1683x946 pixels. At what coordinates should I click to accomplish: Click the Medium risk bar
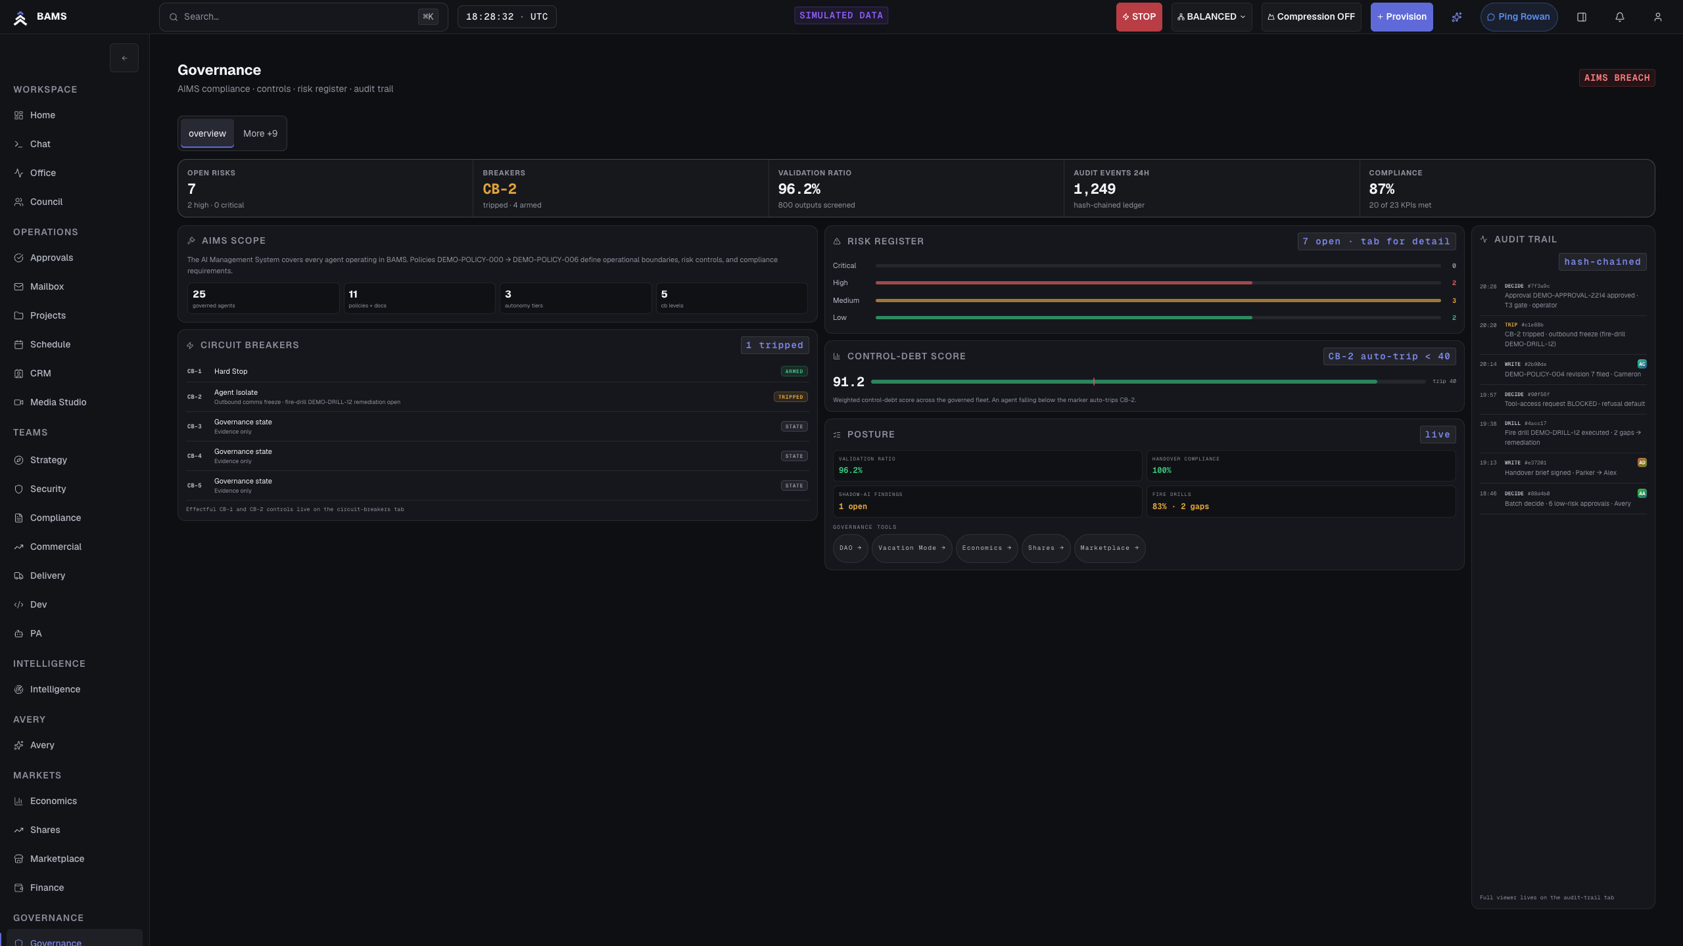1158,301
